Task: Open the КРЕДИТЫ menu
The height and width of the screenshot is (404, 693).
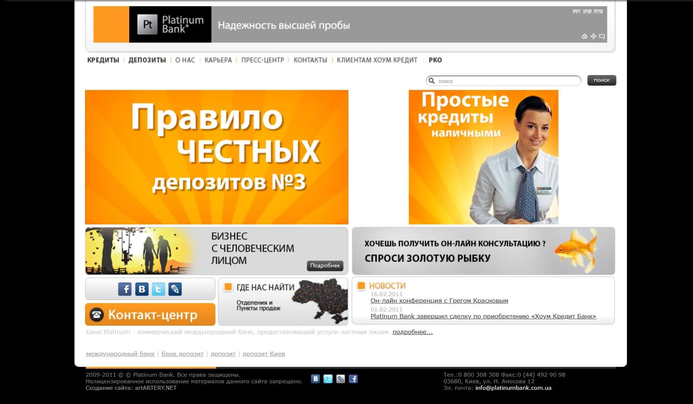Action: (x=103, y=60)
